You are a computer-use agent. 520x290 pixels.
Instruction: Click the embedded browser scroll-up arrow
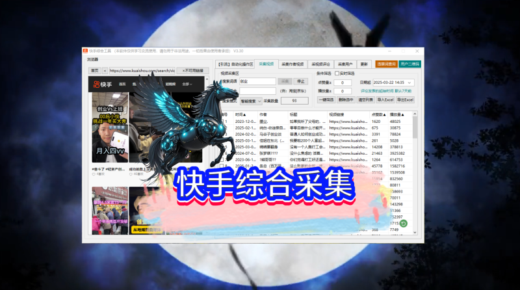(207, 79)
